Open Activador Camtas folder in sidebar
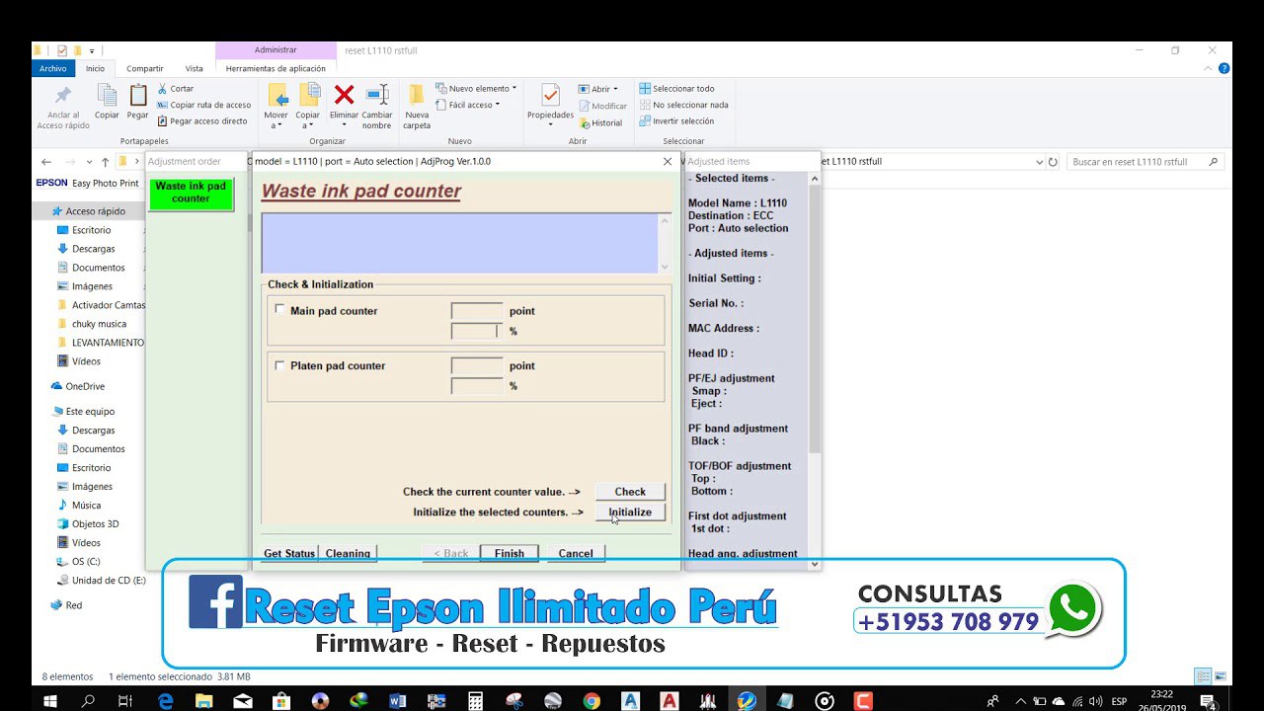Screen dimensions: 1264x711 point(101,305)
